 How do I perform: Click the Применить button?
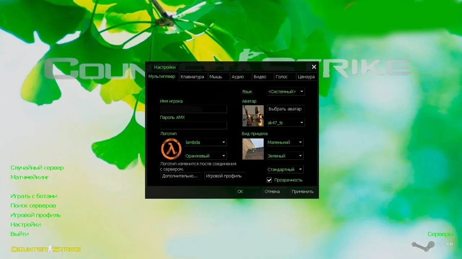302,191
